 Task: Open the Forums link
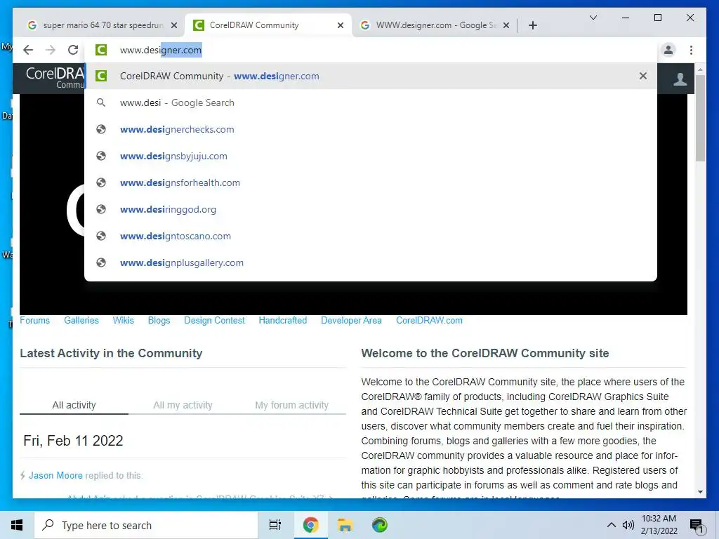(34, 320)
